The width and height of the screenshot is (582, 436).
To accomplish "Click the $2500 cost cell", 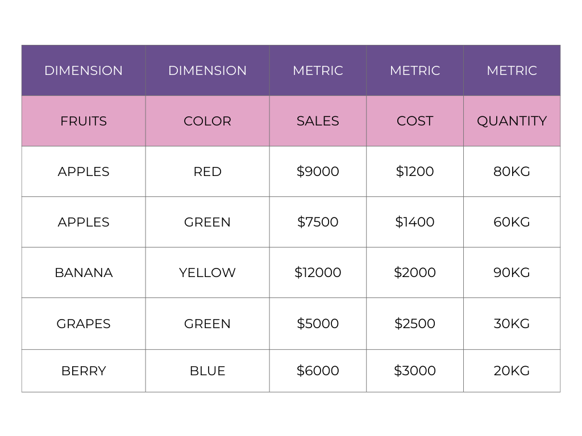I will coord(415,324).
